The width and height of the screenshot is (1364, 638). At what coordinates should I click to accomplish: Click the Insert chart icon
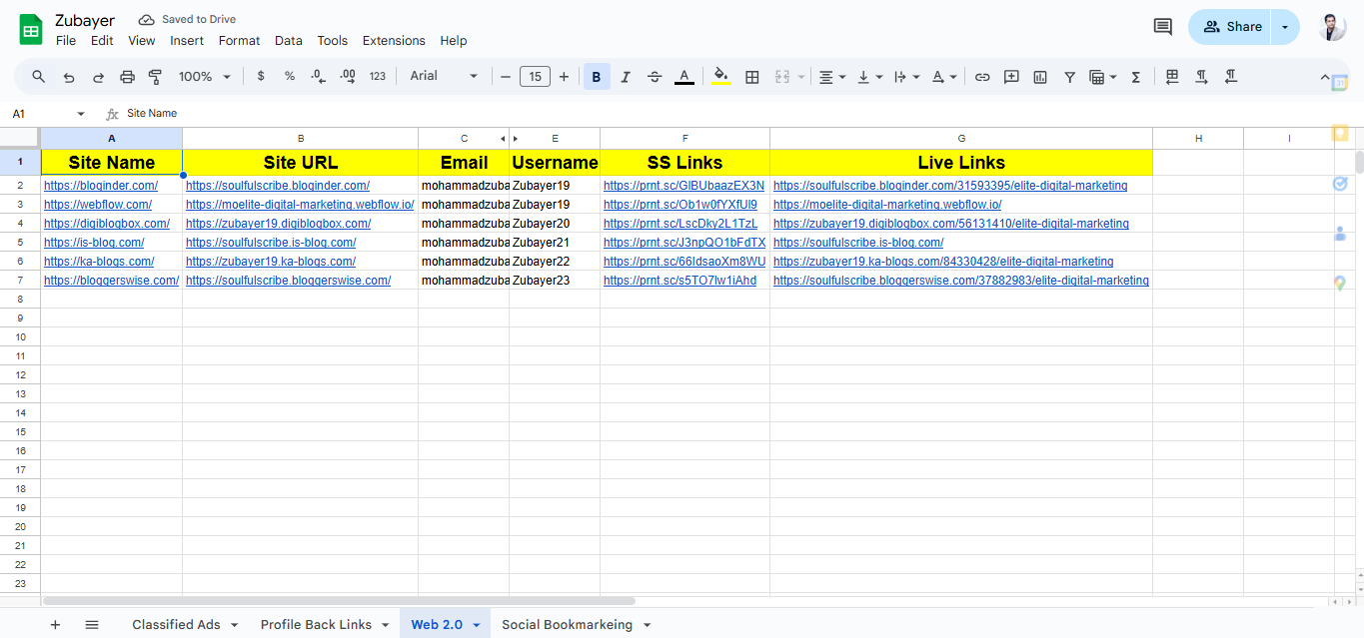point(1039,76)
